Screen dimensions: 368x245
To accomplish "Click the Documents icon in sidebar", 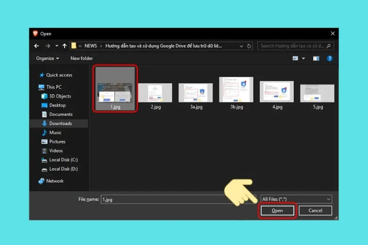I will (x=44, y=114).
